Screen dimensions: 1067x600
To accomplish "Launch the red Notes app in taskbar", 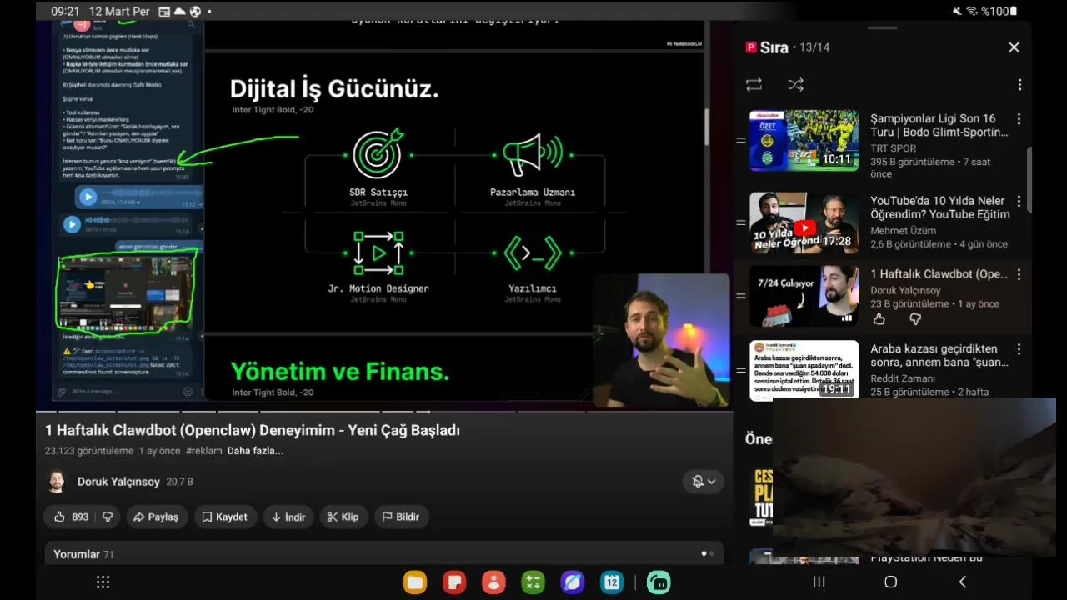I will click(x=454, y=582).
